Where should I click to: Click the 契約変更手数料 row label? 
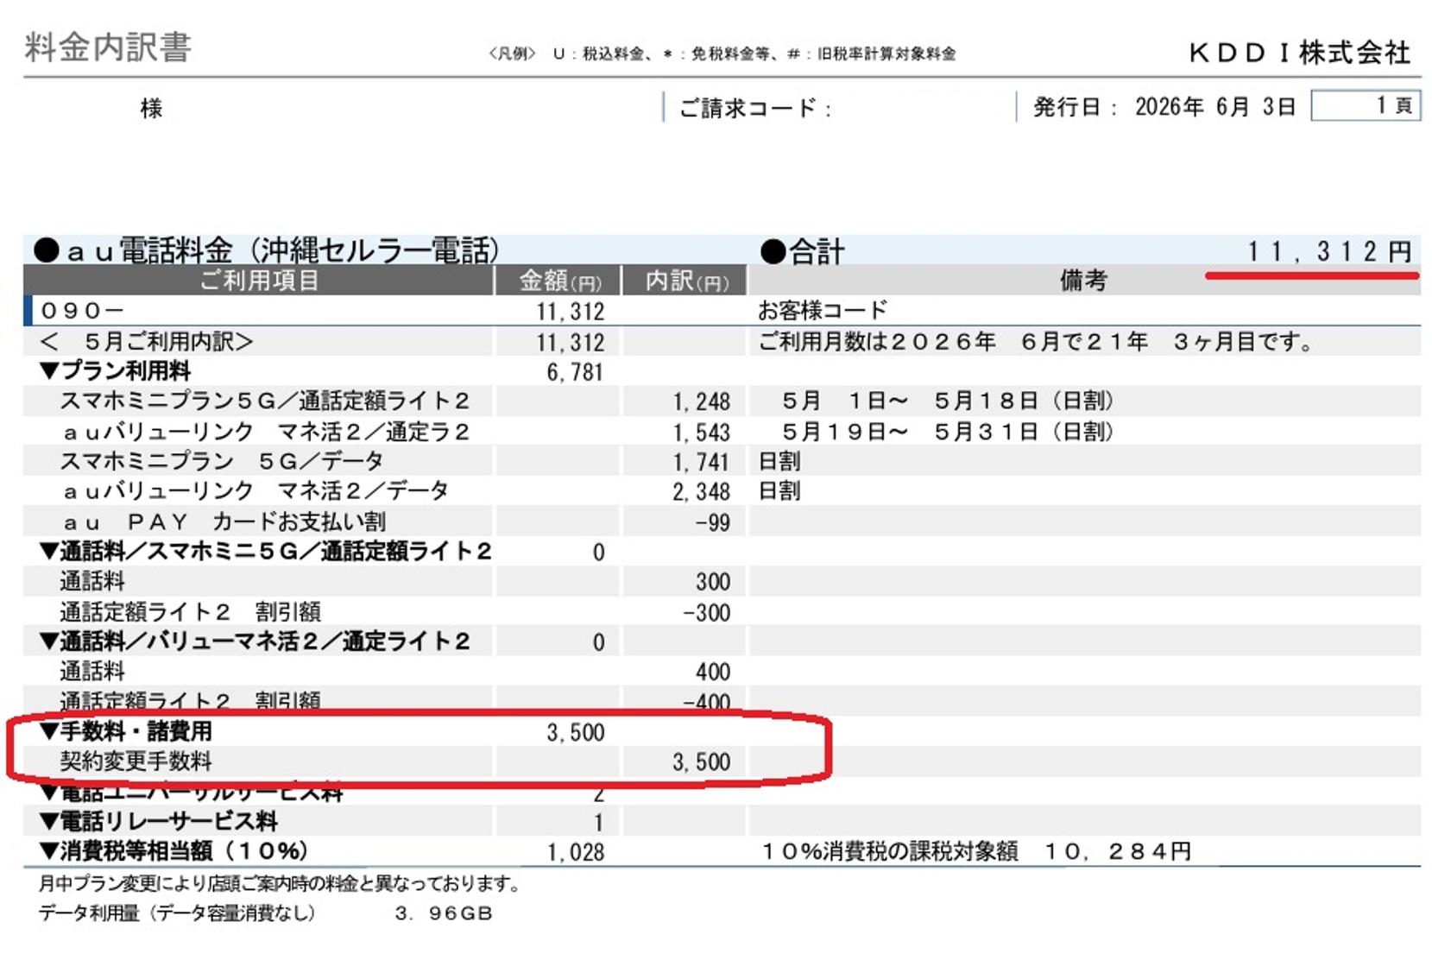(136, 761)
